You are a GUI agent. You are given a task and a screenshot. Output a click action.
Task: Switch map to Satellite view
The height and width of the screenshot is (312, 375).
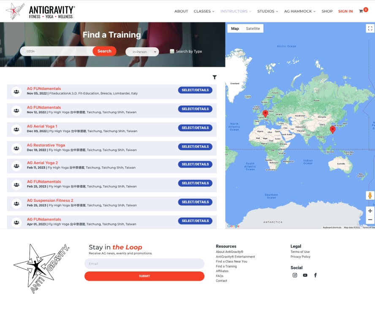pyautogui.click(x=253, y=28)
